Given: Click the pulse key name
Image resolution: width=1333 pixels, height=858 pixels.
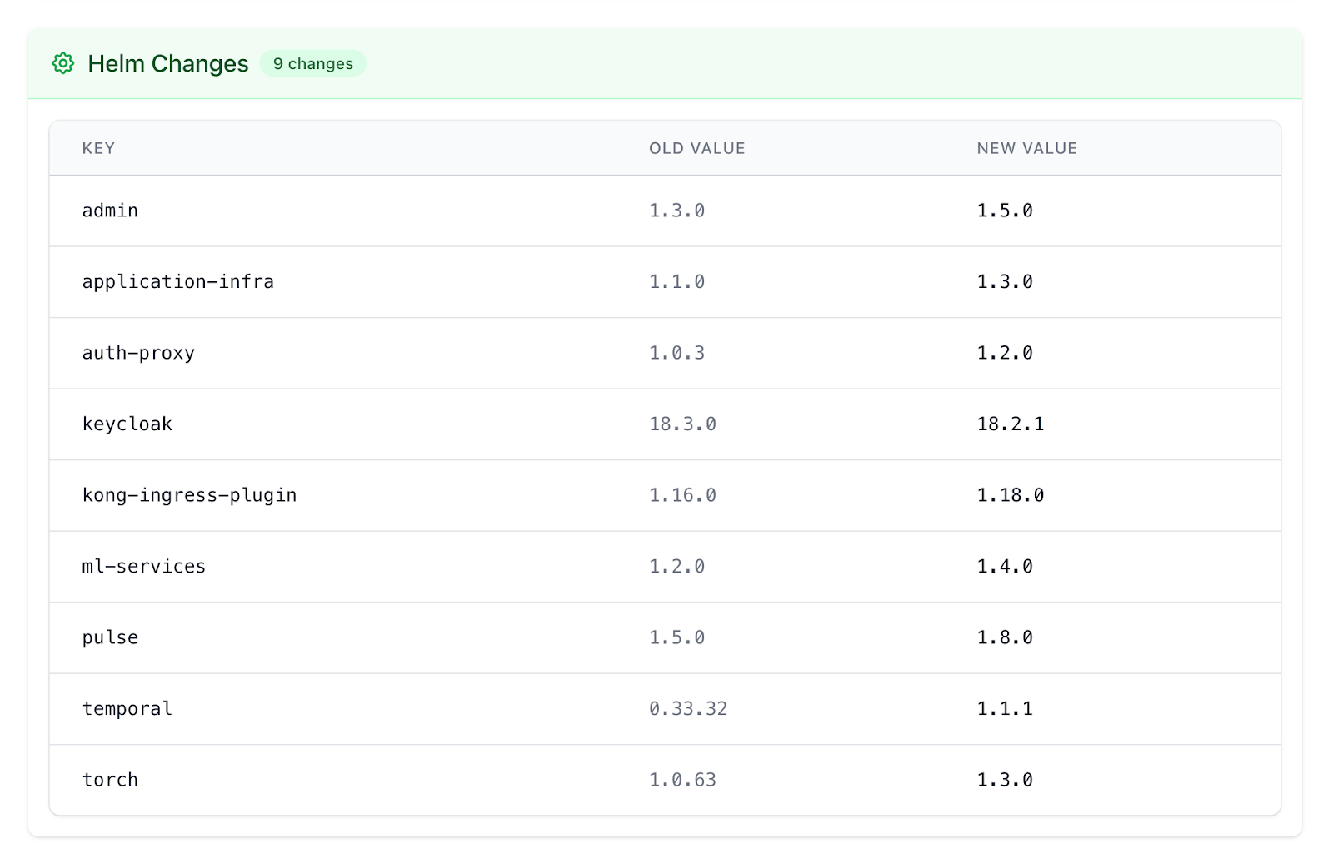Looking at the screenshot, I should click(x=110, y=637).
